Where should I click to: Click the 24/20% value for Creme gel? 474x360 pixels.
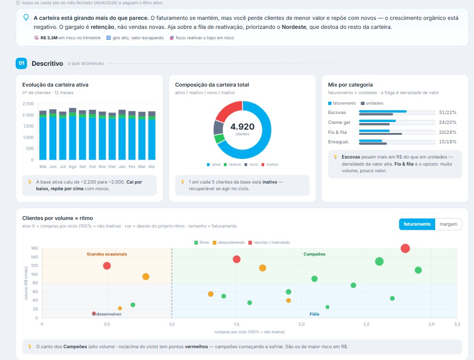tap(447, 123)
